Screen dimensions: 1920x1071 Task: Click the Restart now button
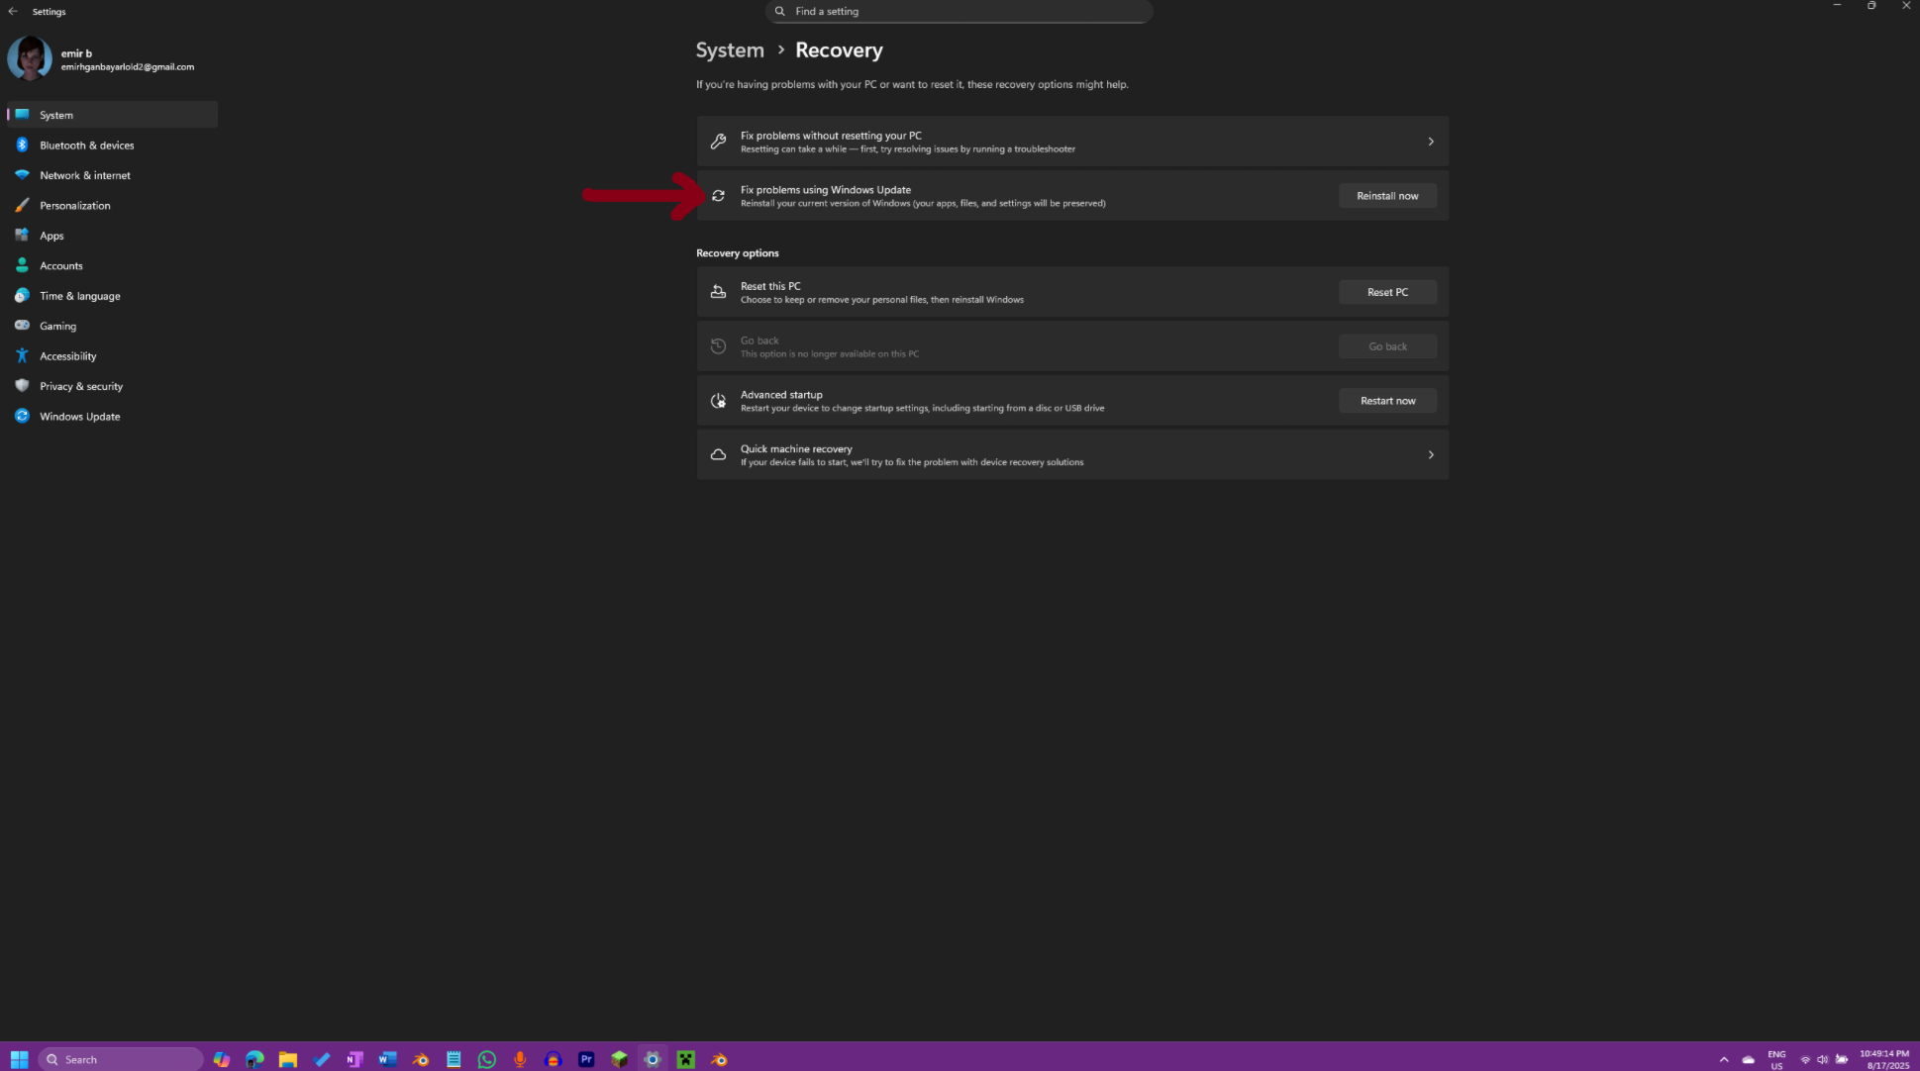point(1387,401)
